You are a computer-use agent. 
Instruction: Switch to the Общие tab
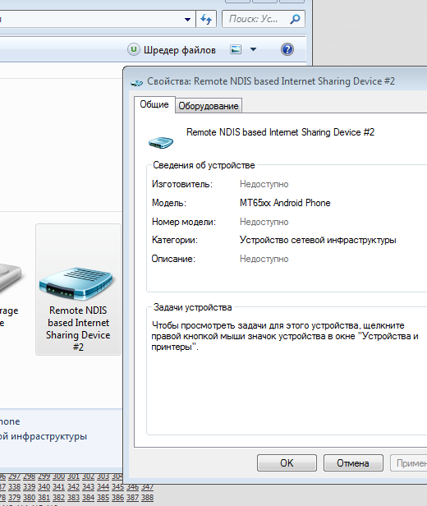154,104
